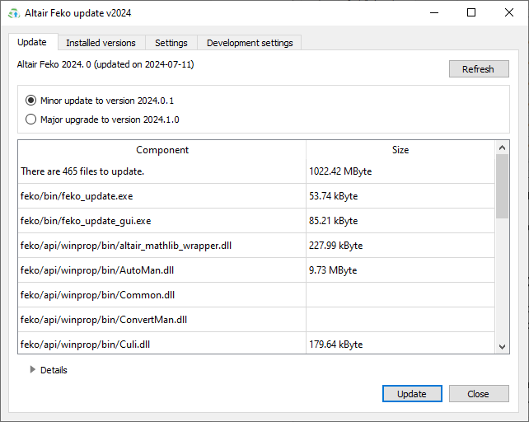Select the feko/bin/feko_update.exe row
Image resolution: width=529 pixels, height=422 pixels.
(162, 196)
